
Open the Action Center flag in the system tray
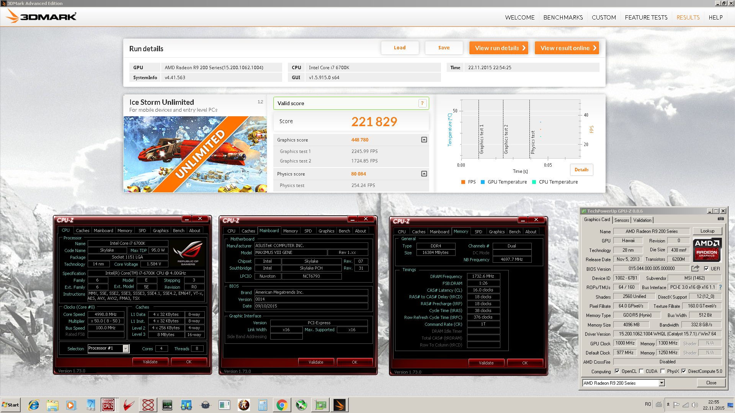click(x=676, y=405)
